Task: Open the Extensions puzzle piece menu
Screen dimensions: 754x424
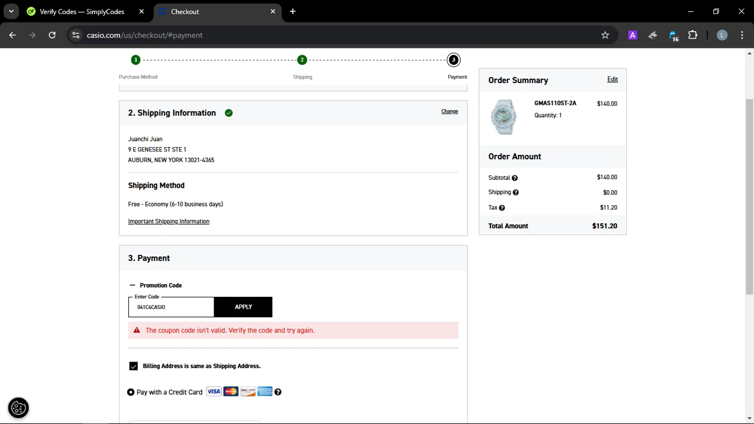Action: (693, 35)
